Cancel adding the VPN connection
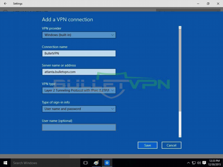The height and width of the screenshot is (167, 223). point(171,145)
